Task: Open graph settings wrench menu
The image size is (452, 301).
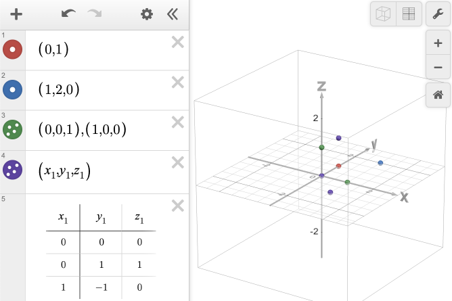Action: pos(438,14)
